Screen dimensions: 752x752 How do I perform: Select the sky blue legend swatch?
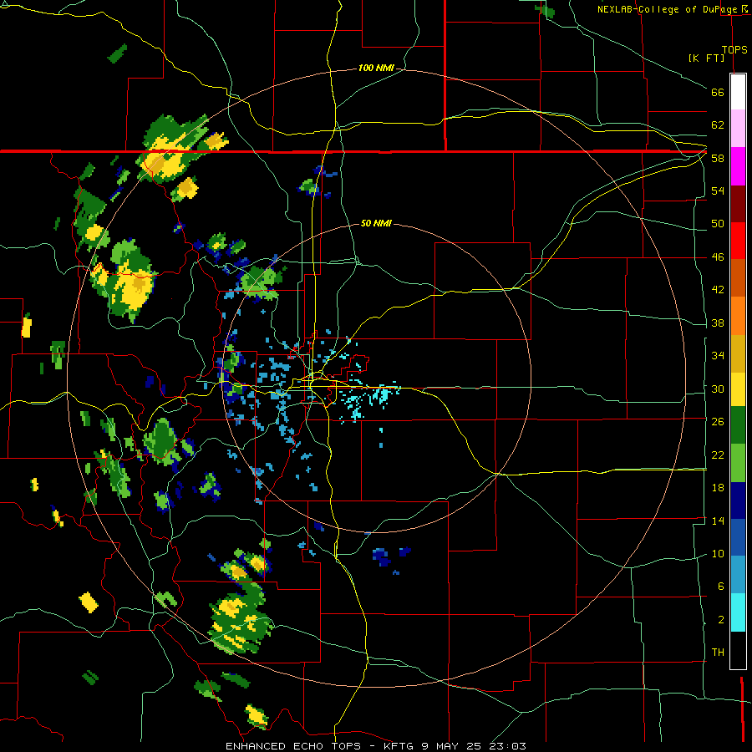tap(738, 575)
